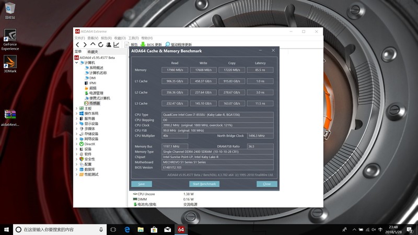Select AIDA64 v5.95.4577 Beta root item

coord(95,57)
